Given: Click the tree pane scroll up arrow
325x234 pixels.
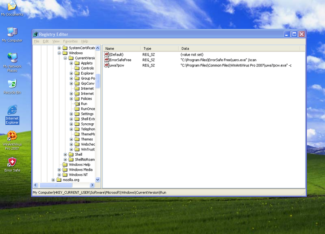Looking at the screenshot, I should (x=97, y=48).
